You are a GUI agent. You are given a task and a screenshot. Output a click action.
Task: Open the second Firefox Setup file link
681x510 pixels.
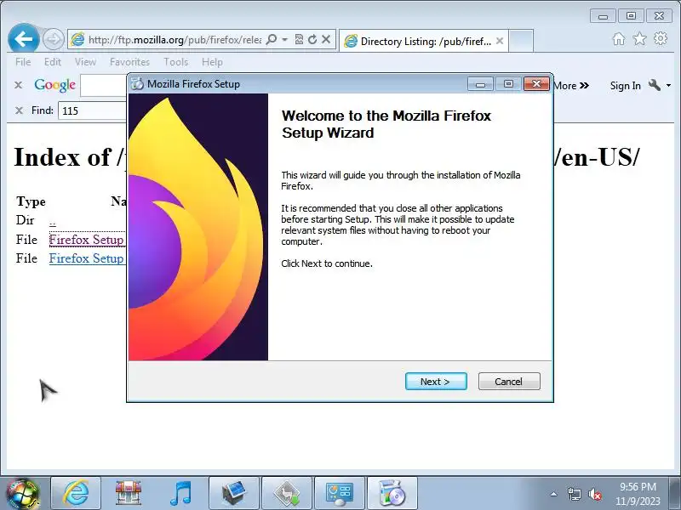87,258
